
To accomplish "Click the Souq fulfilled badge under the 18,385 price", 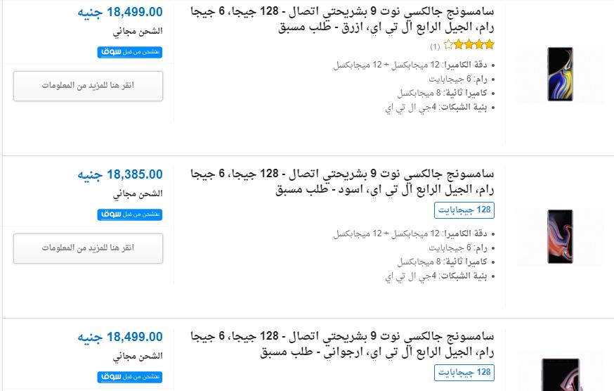I will (x=130, y=213).
